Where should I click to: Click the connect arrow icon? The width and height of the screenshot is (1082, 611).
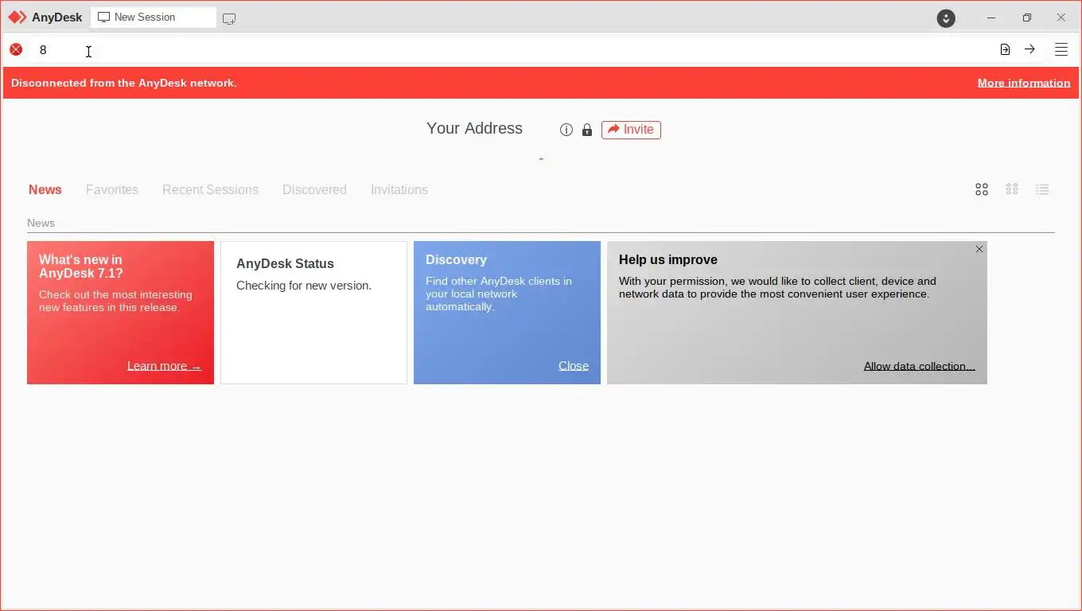click(1029, 49)
